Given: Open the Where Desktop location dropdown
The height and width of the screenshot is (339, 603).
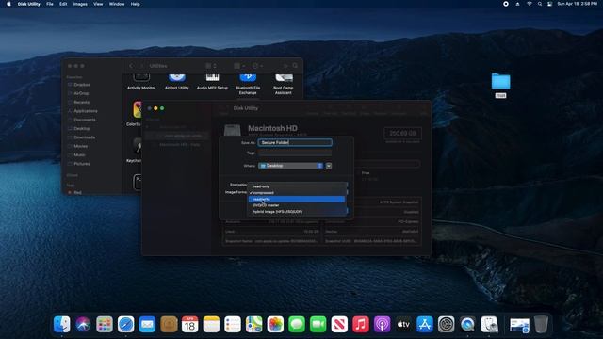Looking at the screenshot, I should tap(291, 166).
